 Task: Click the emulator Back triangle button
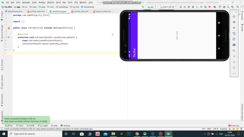(x=234, y=56)
